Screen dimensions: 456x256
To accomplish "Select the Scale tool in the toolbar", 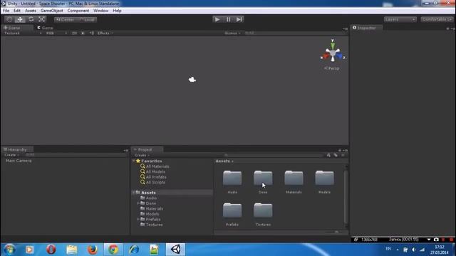I will pos(41,19).
